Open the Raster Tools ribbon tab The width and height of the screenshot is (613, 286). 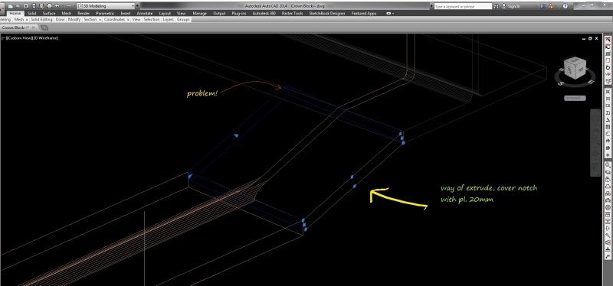tap(293, 13)
